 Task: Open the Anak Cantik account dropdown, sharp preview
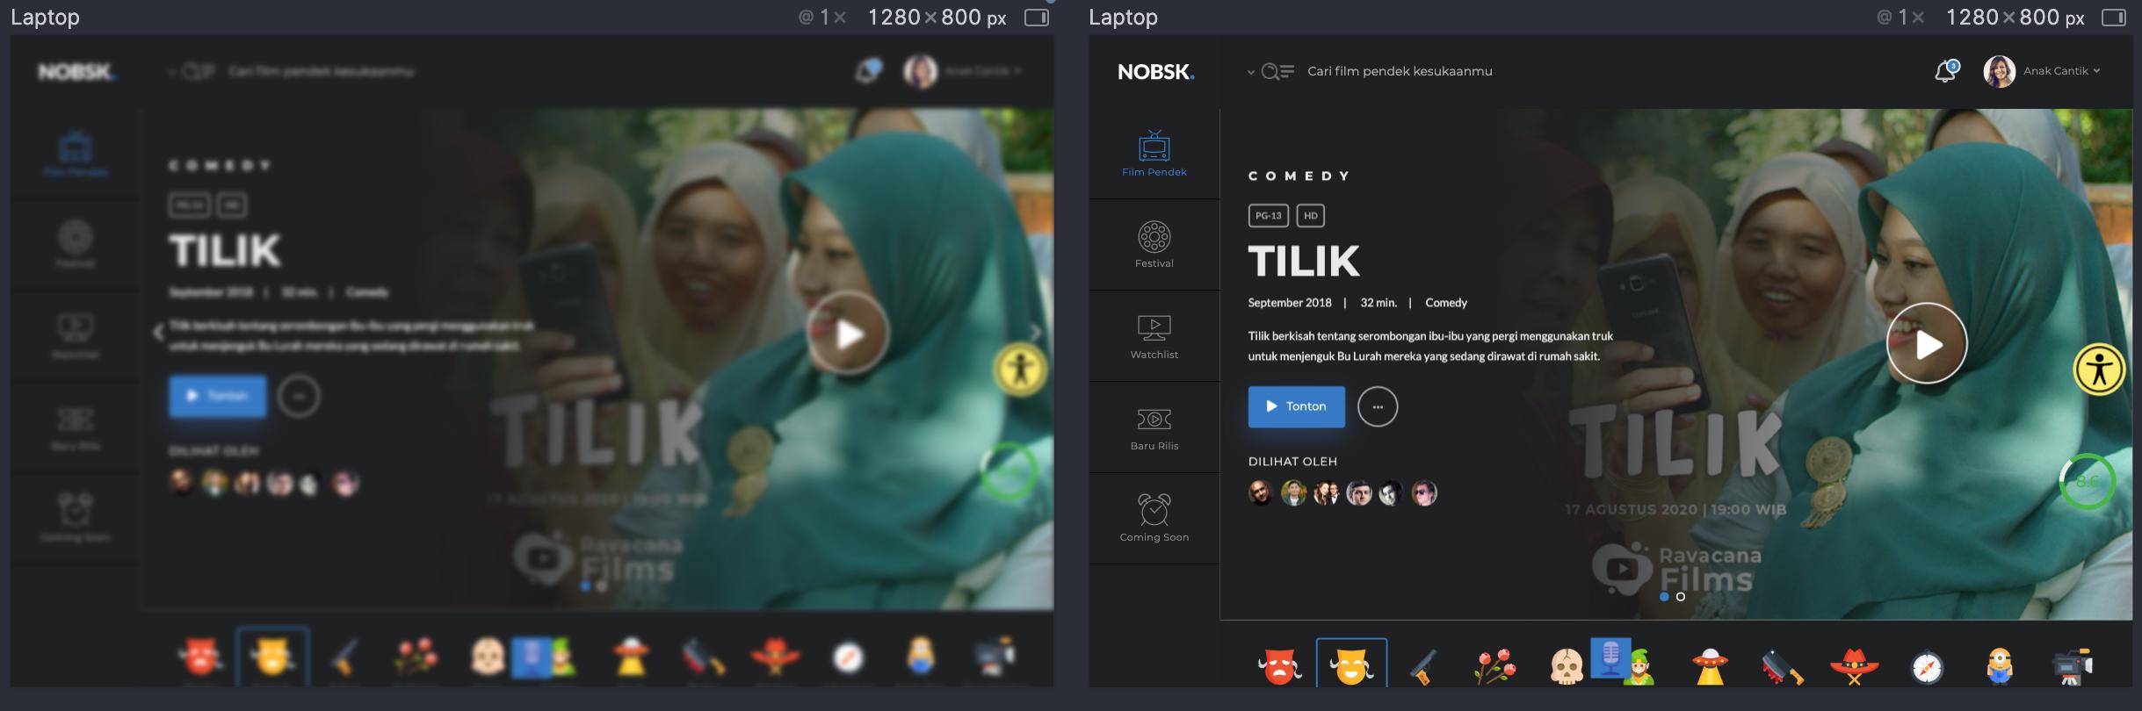[x=2061, y=71]
